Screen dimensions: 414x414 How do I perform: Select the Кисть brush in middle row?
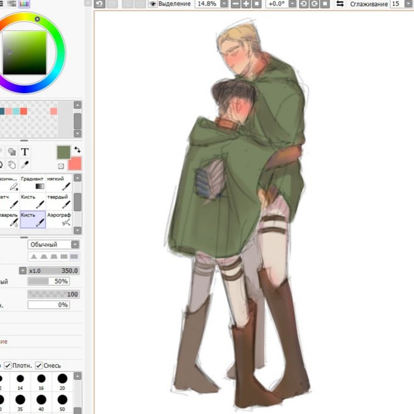click(x=33, y=201)
